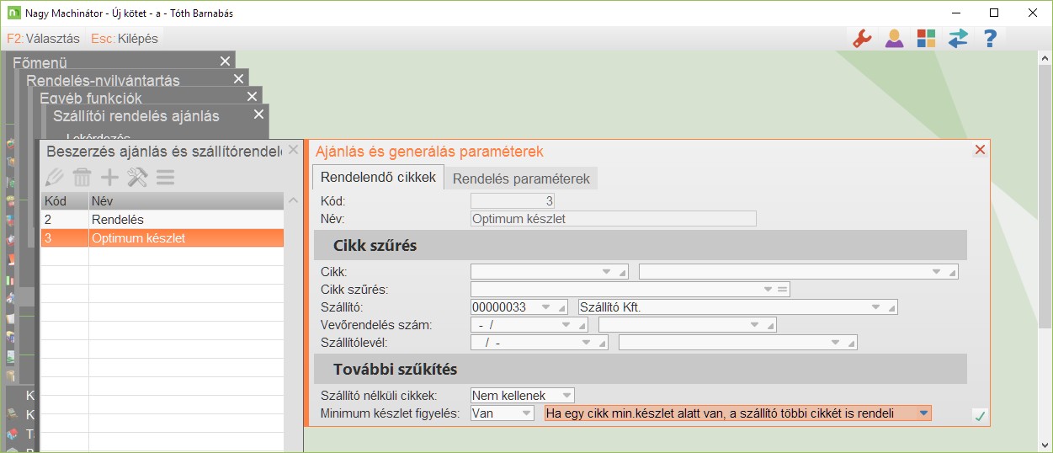This screenshot has width=1053, height=453.
Task: Click Esc: Kilépés command
Action: [124, 39]
